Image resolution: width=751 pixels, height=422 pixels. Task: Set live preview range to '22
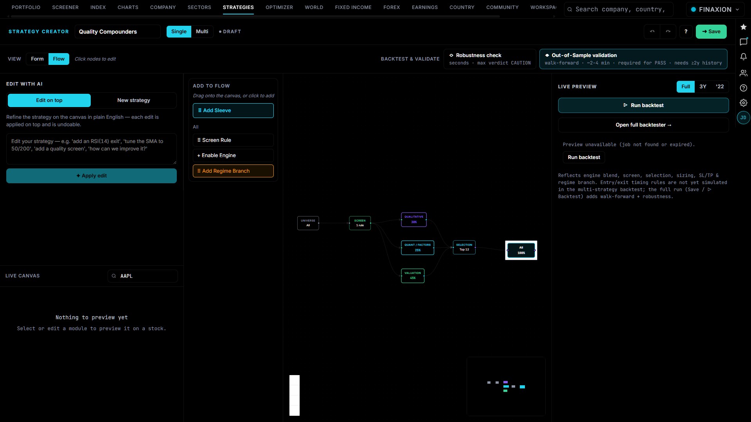tap(720, 87)
